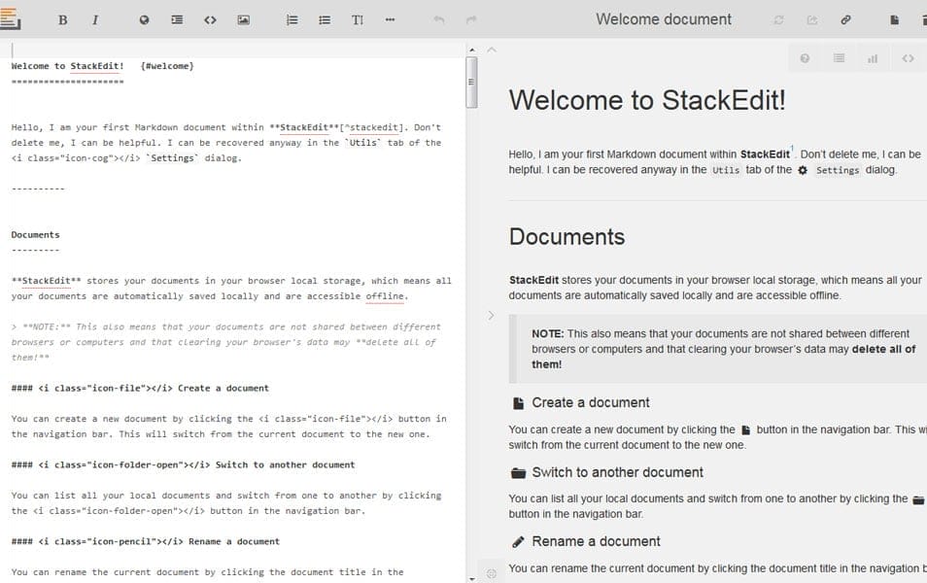927x583 pixels.
Task: Insert inline code with the angle-brackets icon
Action: pos(210,18)
